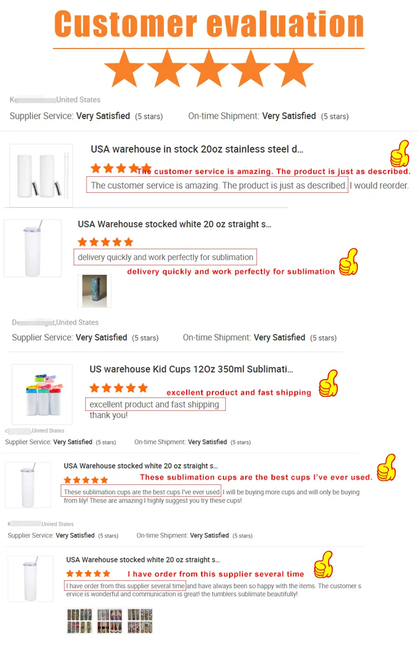Image resolution: width=418 pixels, height=650 pixels.
Task: Click highlighted 'excellent product and fast shipping' box
Action: 155,404
